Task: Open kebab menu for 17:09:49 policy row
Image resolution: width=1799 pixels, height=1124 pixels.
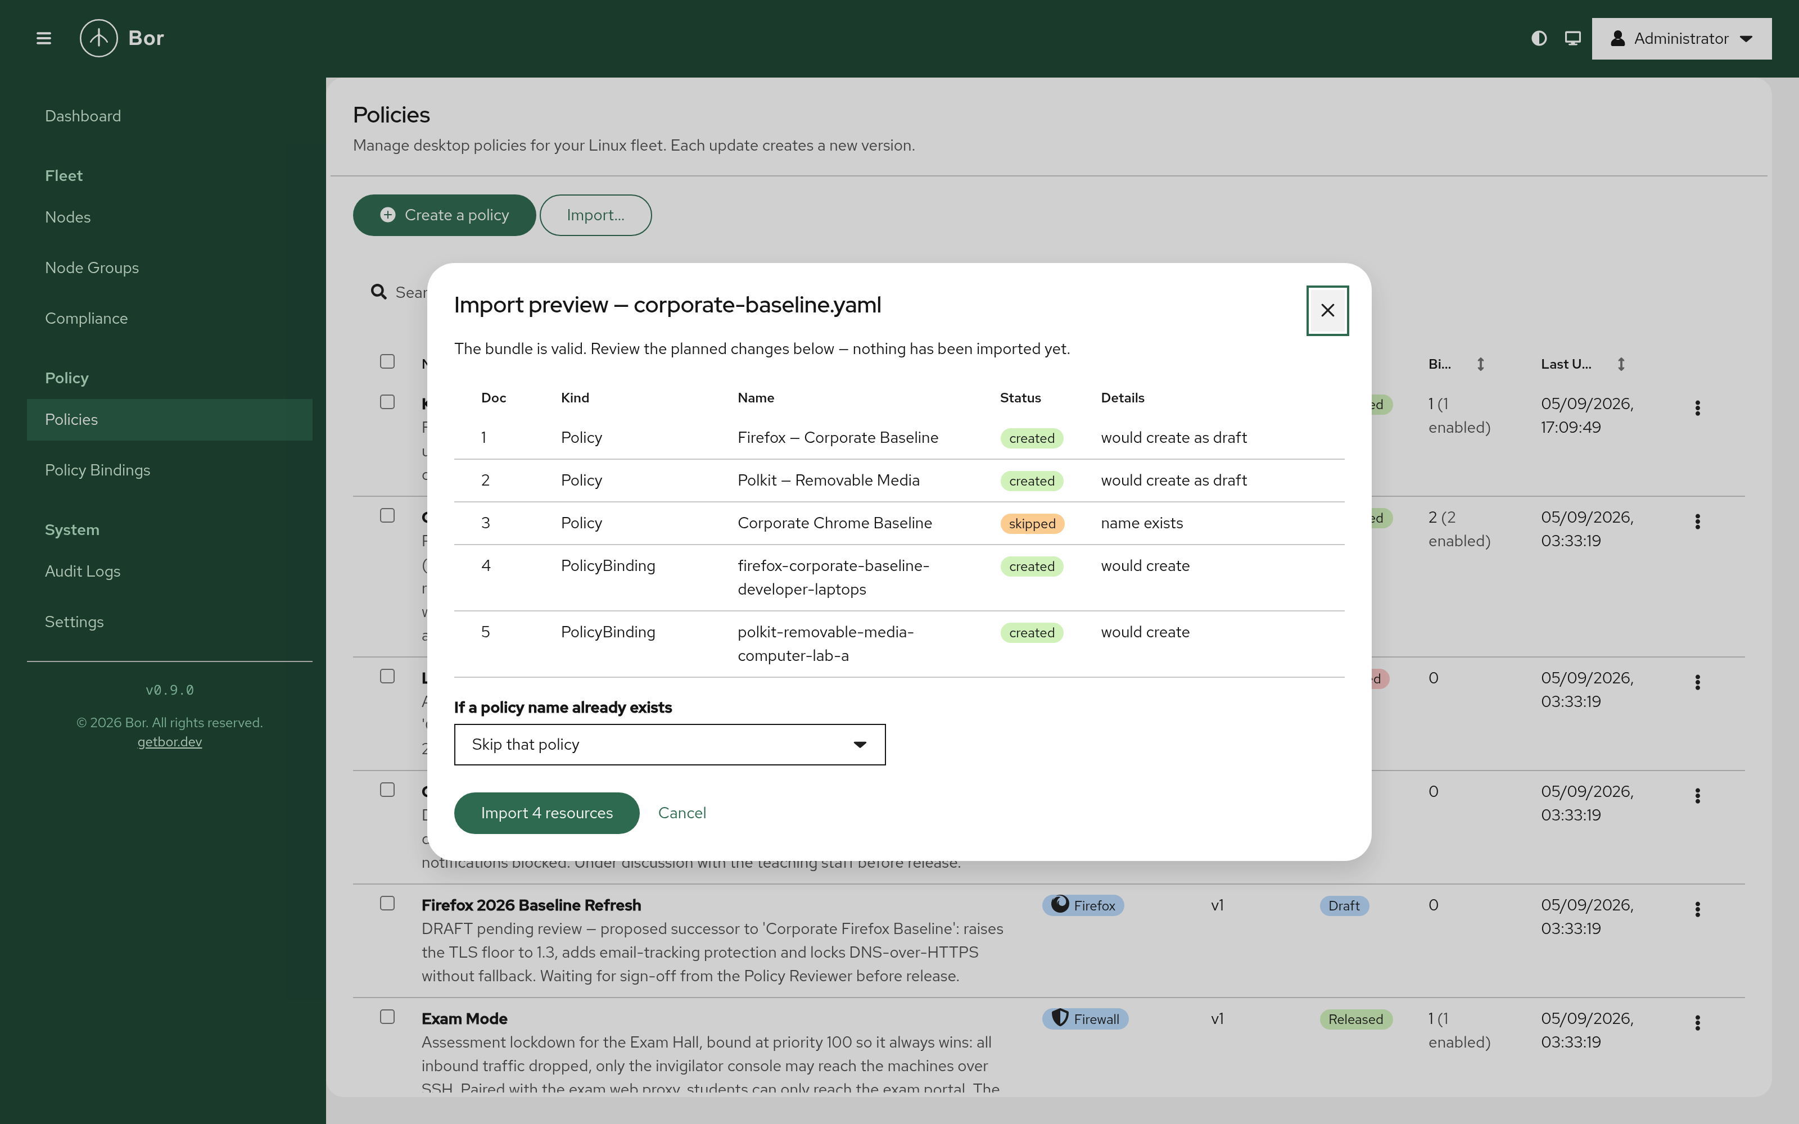Action: (x=1697, y=408)
